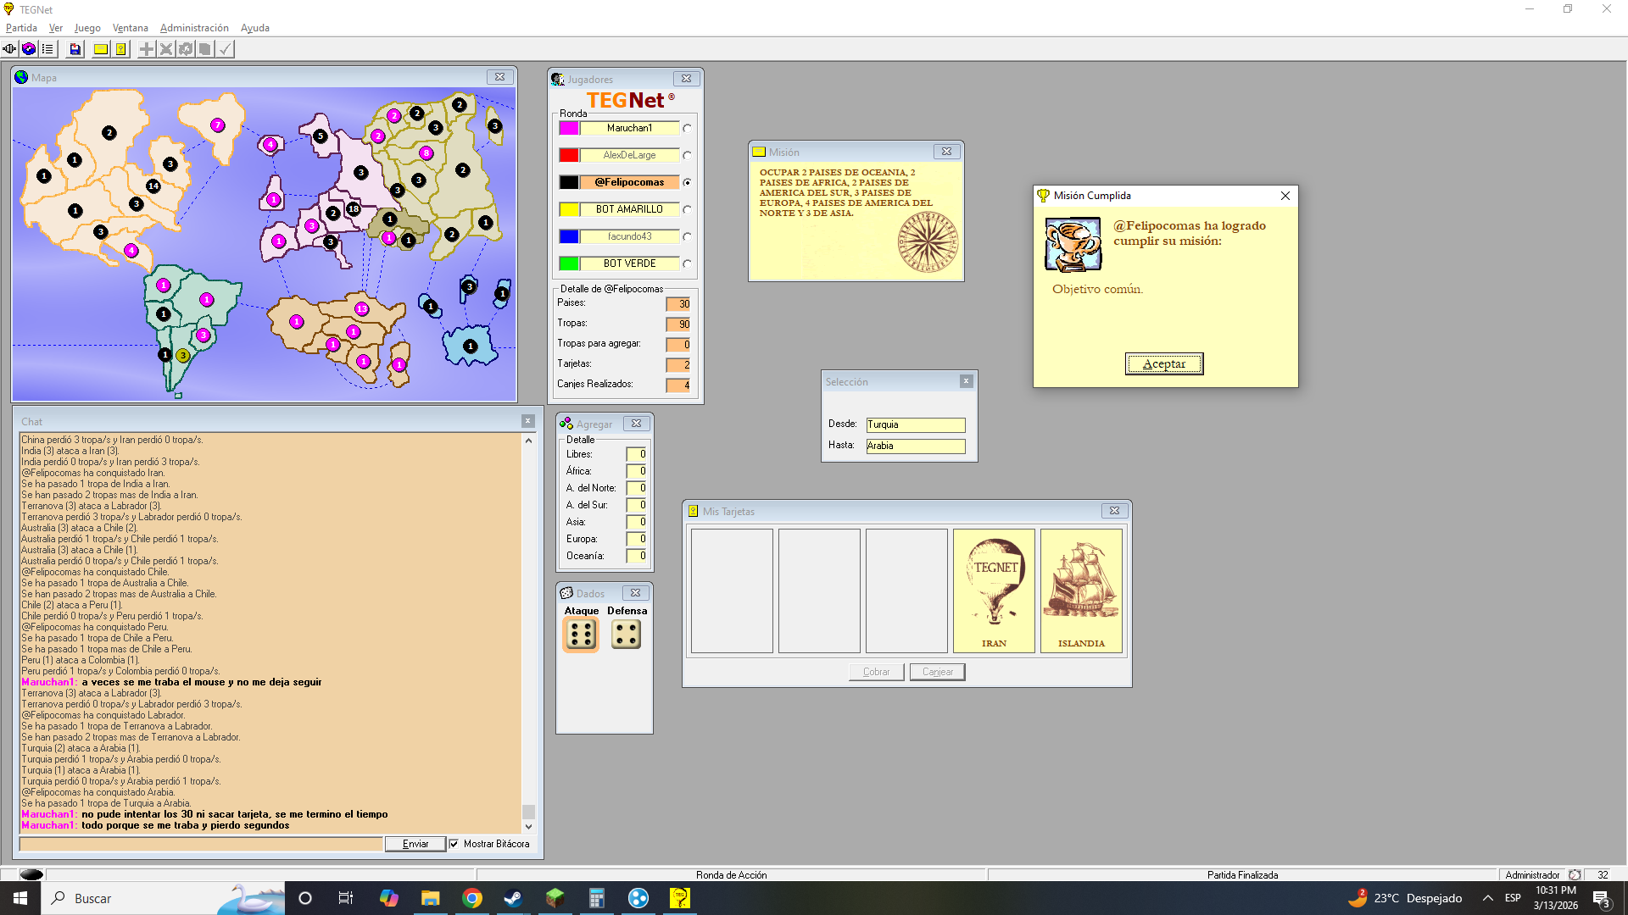Open the Juego menu
The width and height of the screenshot is (1628, 915).
pyautogui.click(x=87, y=28)
